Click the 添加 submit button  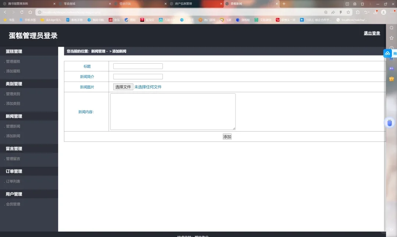click(227, 136)
